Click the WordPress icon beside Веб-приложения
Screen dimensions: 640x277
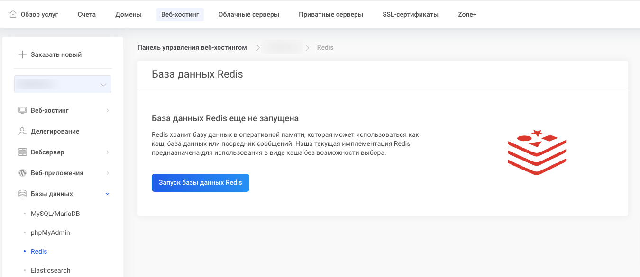(22, 173)
